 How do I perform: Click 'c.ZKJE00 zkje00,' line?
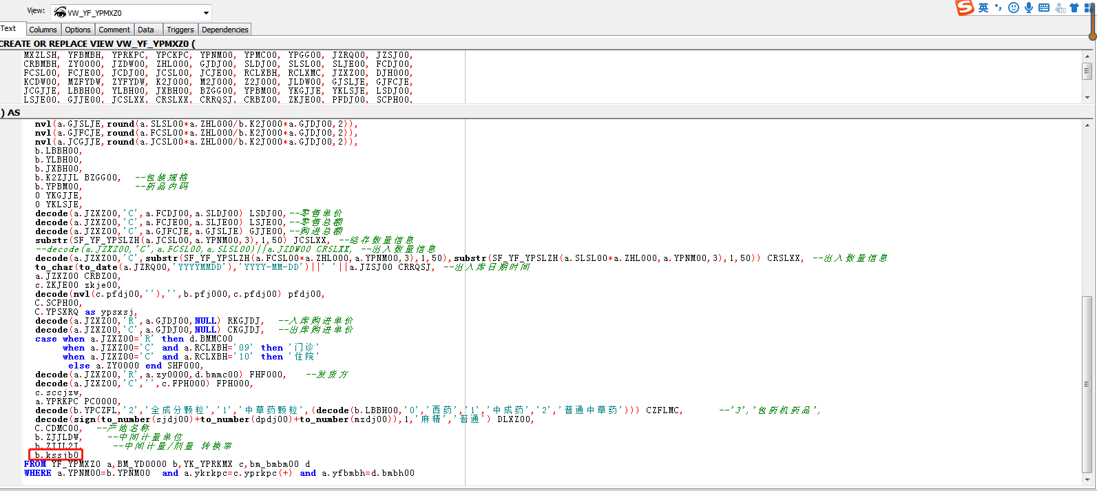click(x=78, y=285)
